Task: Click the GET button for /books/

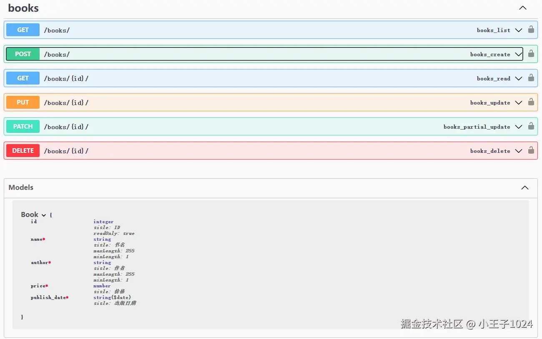Action: tap(23, 30)
